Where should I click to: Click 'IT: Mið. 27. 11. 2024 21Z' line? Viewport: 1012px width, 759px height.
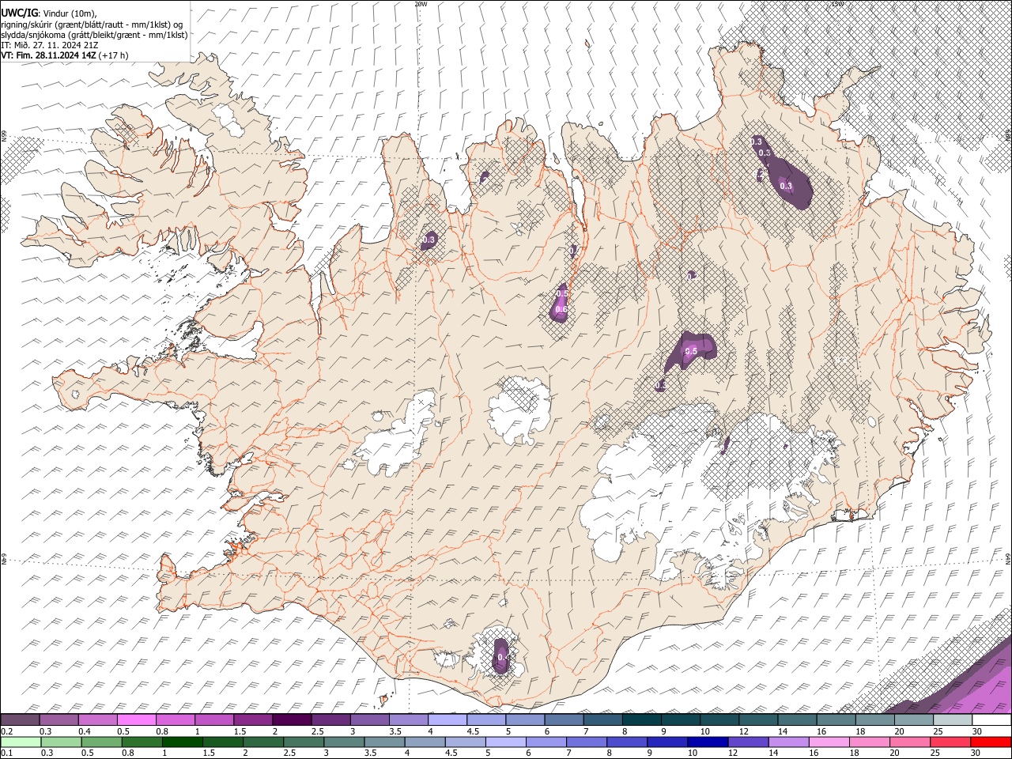coord(50,45)
